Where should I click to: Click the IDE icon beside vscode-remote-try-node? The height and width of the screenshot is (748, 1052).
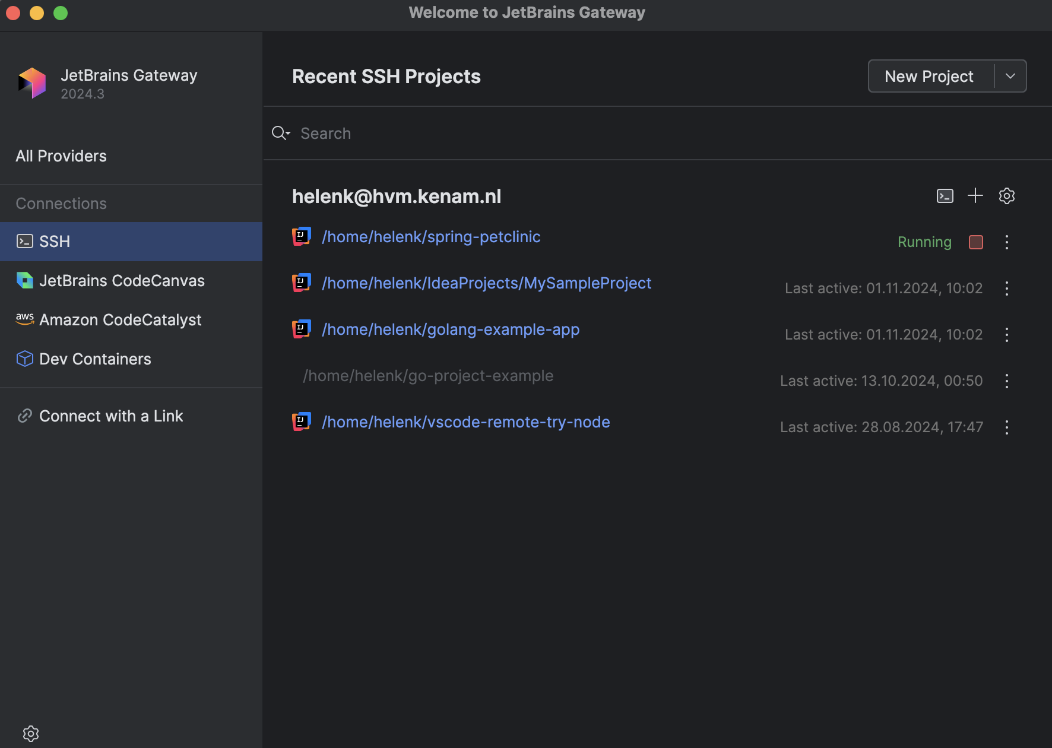302,422
